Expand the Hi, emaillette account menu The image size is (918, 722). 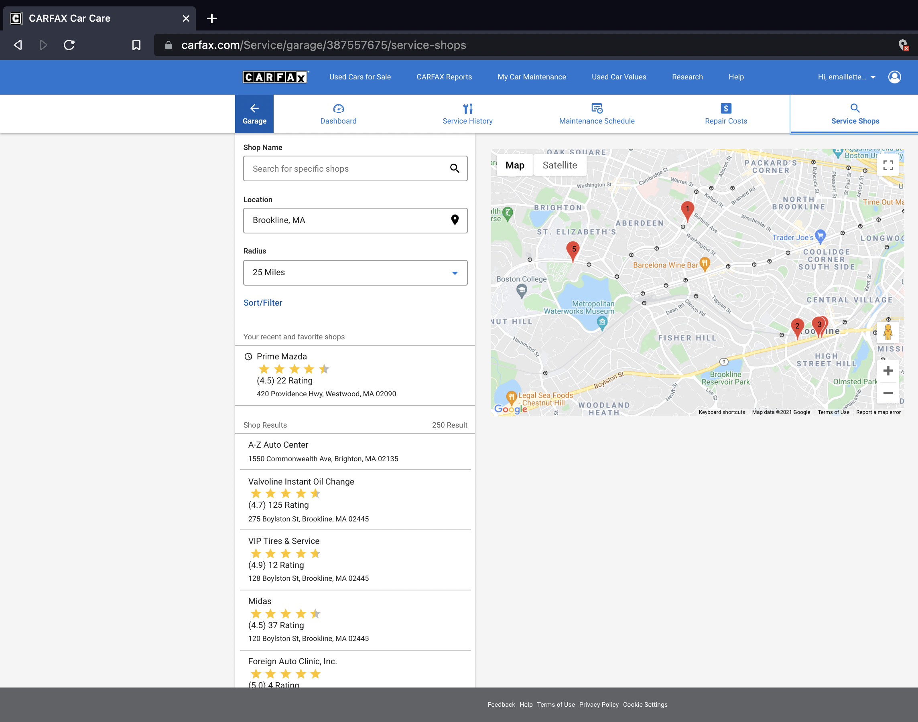(847, 77)
